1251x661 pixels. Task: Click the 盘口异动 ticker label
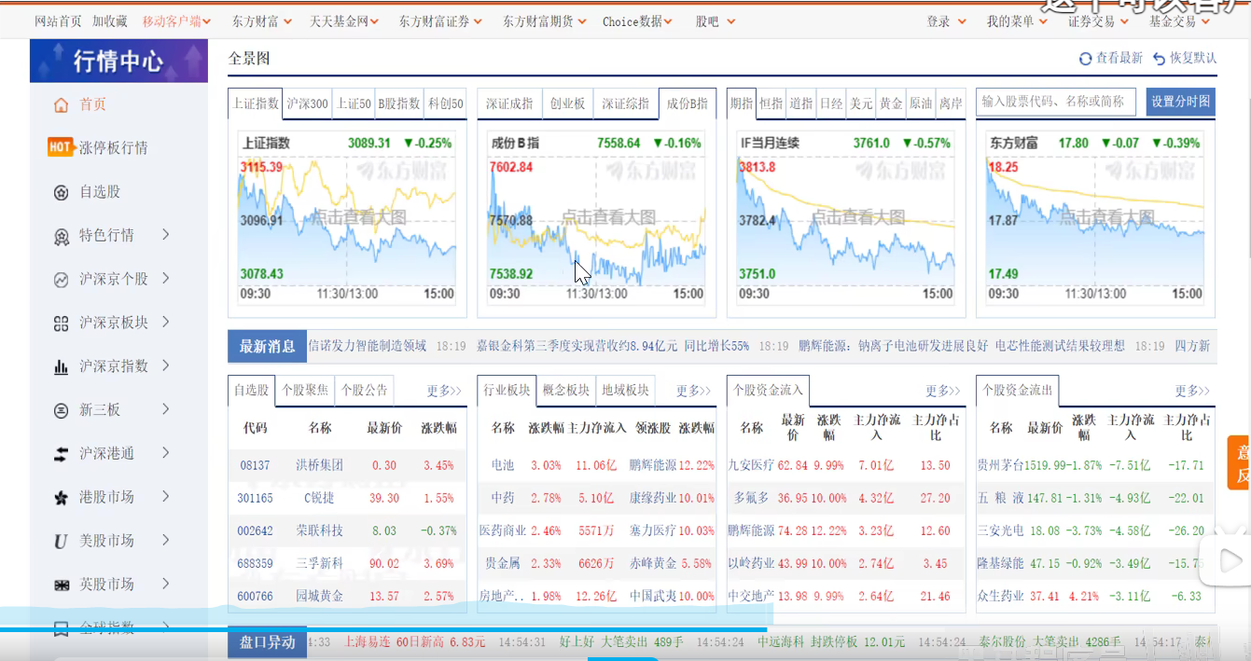click(267, 642)
